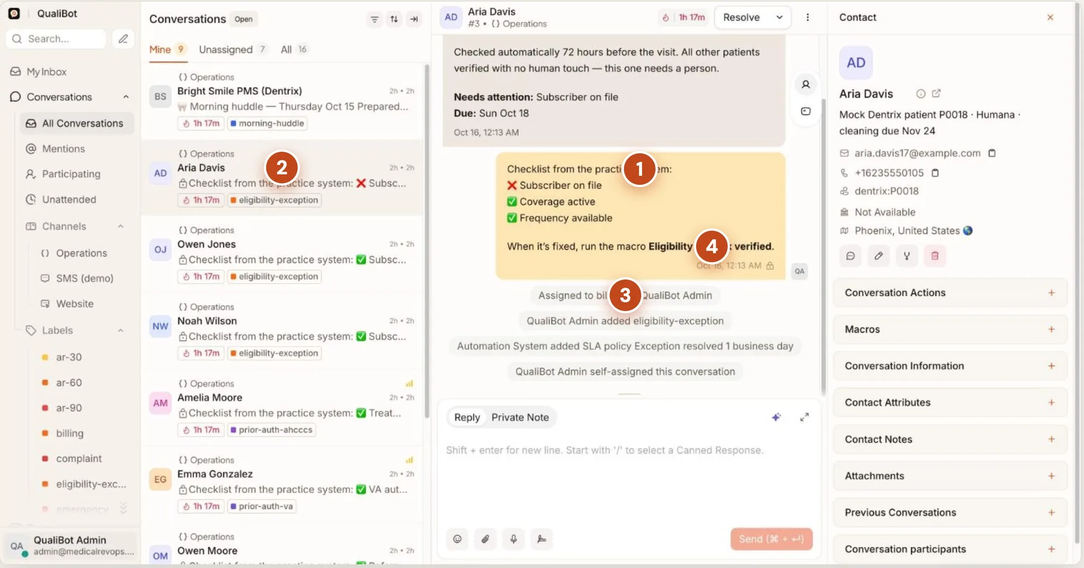The width and height of the screenshot is (1084, 568).
Task: Delete contact red trash icon
Action: (x=935, y=256)
